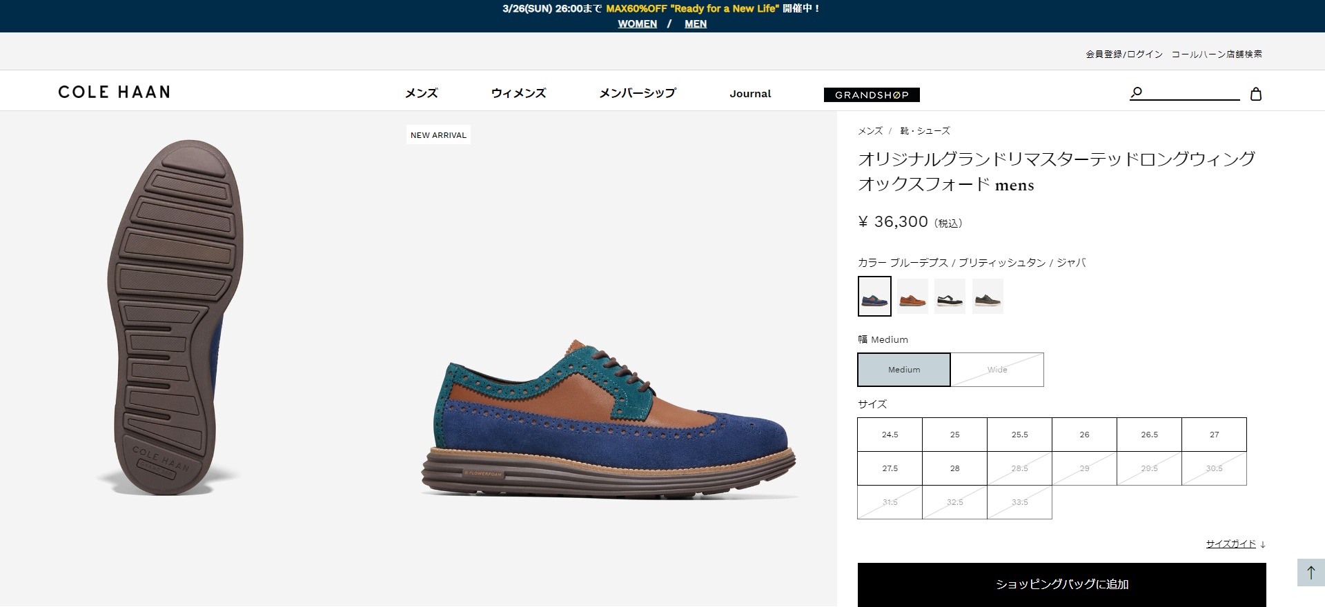The width and height of the screenshot is (1325, 607).
Task: Open 会員登録/ログイン link
Action: click(x=1124, y=54)
